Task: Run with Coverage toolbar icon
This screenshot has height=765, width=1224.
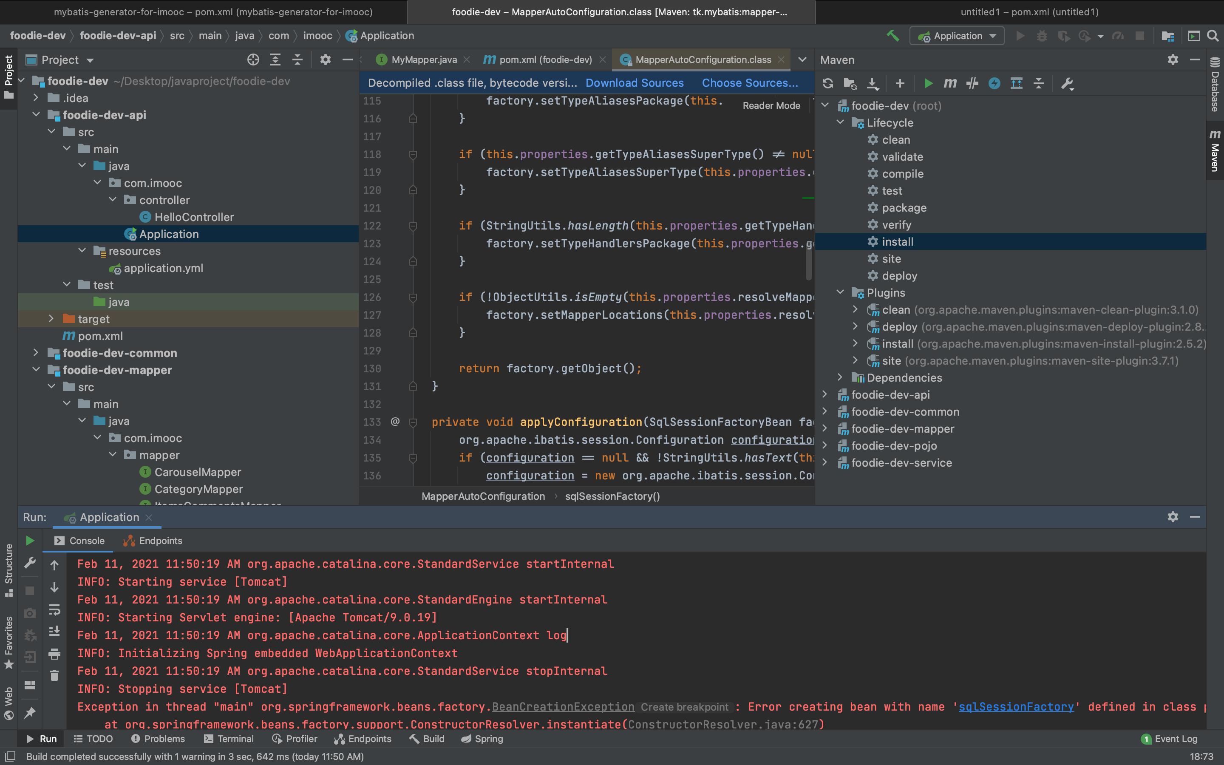Action: click(x=1064, y=36)
